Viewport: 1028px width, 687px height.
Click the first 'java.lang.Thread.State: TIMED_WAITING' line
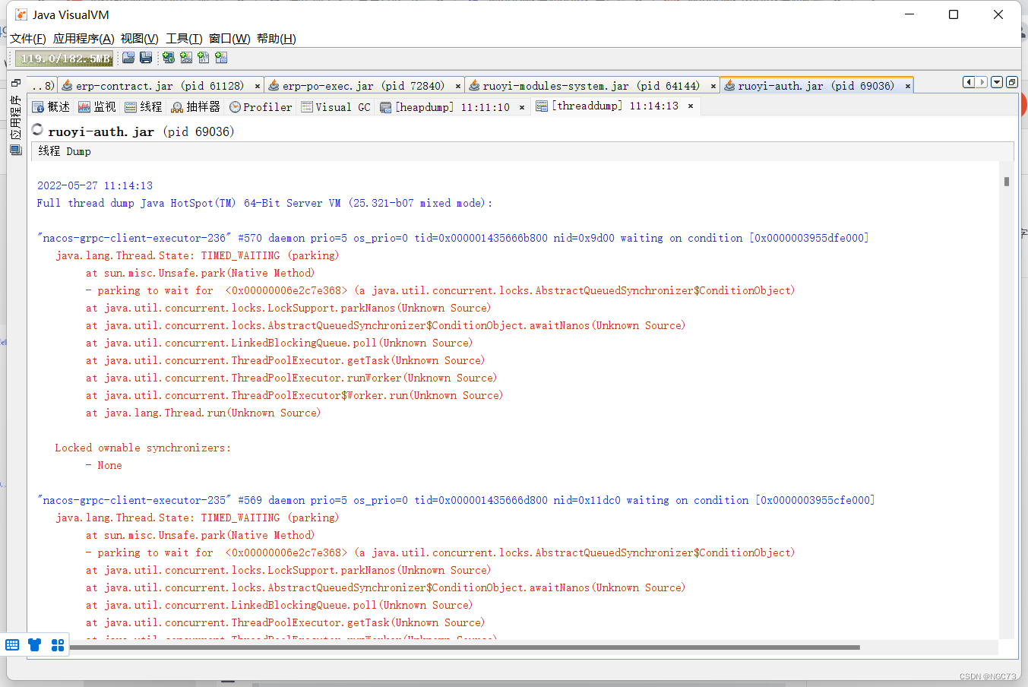198,255
